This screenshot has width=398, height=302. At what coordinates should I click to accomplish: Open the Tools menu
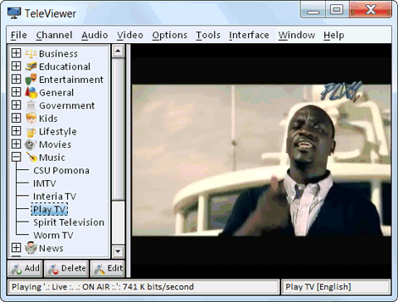(208, 35)
